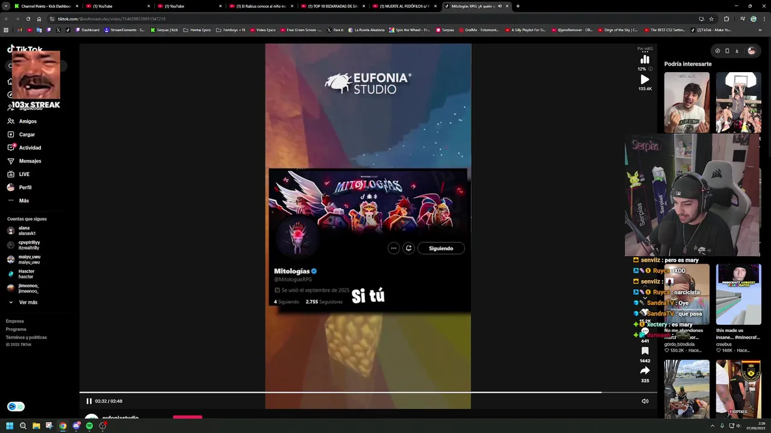
Task: Click Términos y políticas footer link
Action: coord(27,337)
